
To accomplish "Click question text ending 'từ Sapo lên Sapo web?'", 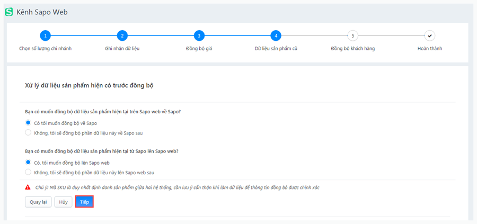I will (101, 151).
